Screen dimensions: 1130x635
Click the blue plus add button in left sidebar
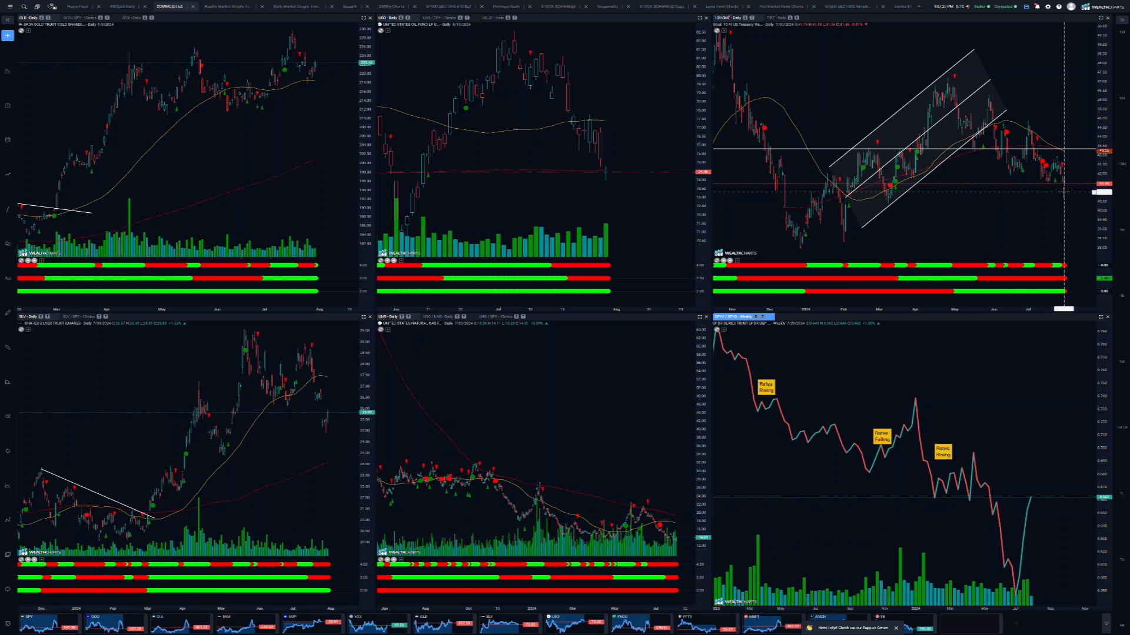click(8, 36)
